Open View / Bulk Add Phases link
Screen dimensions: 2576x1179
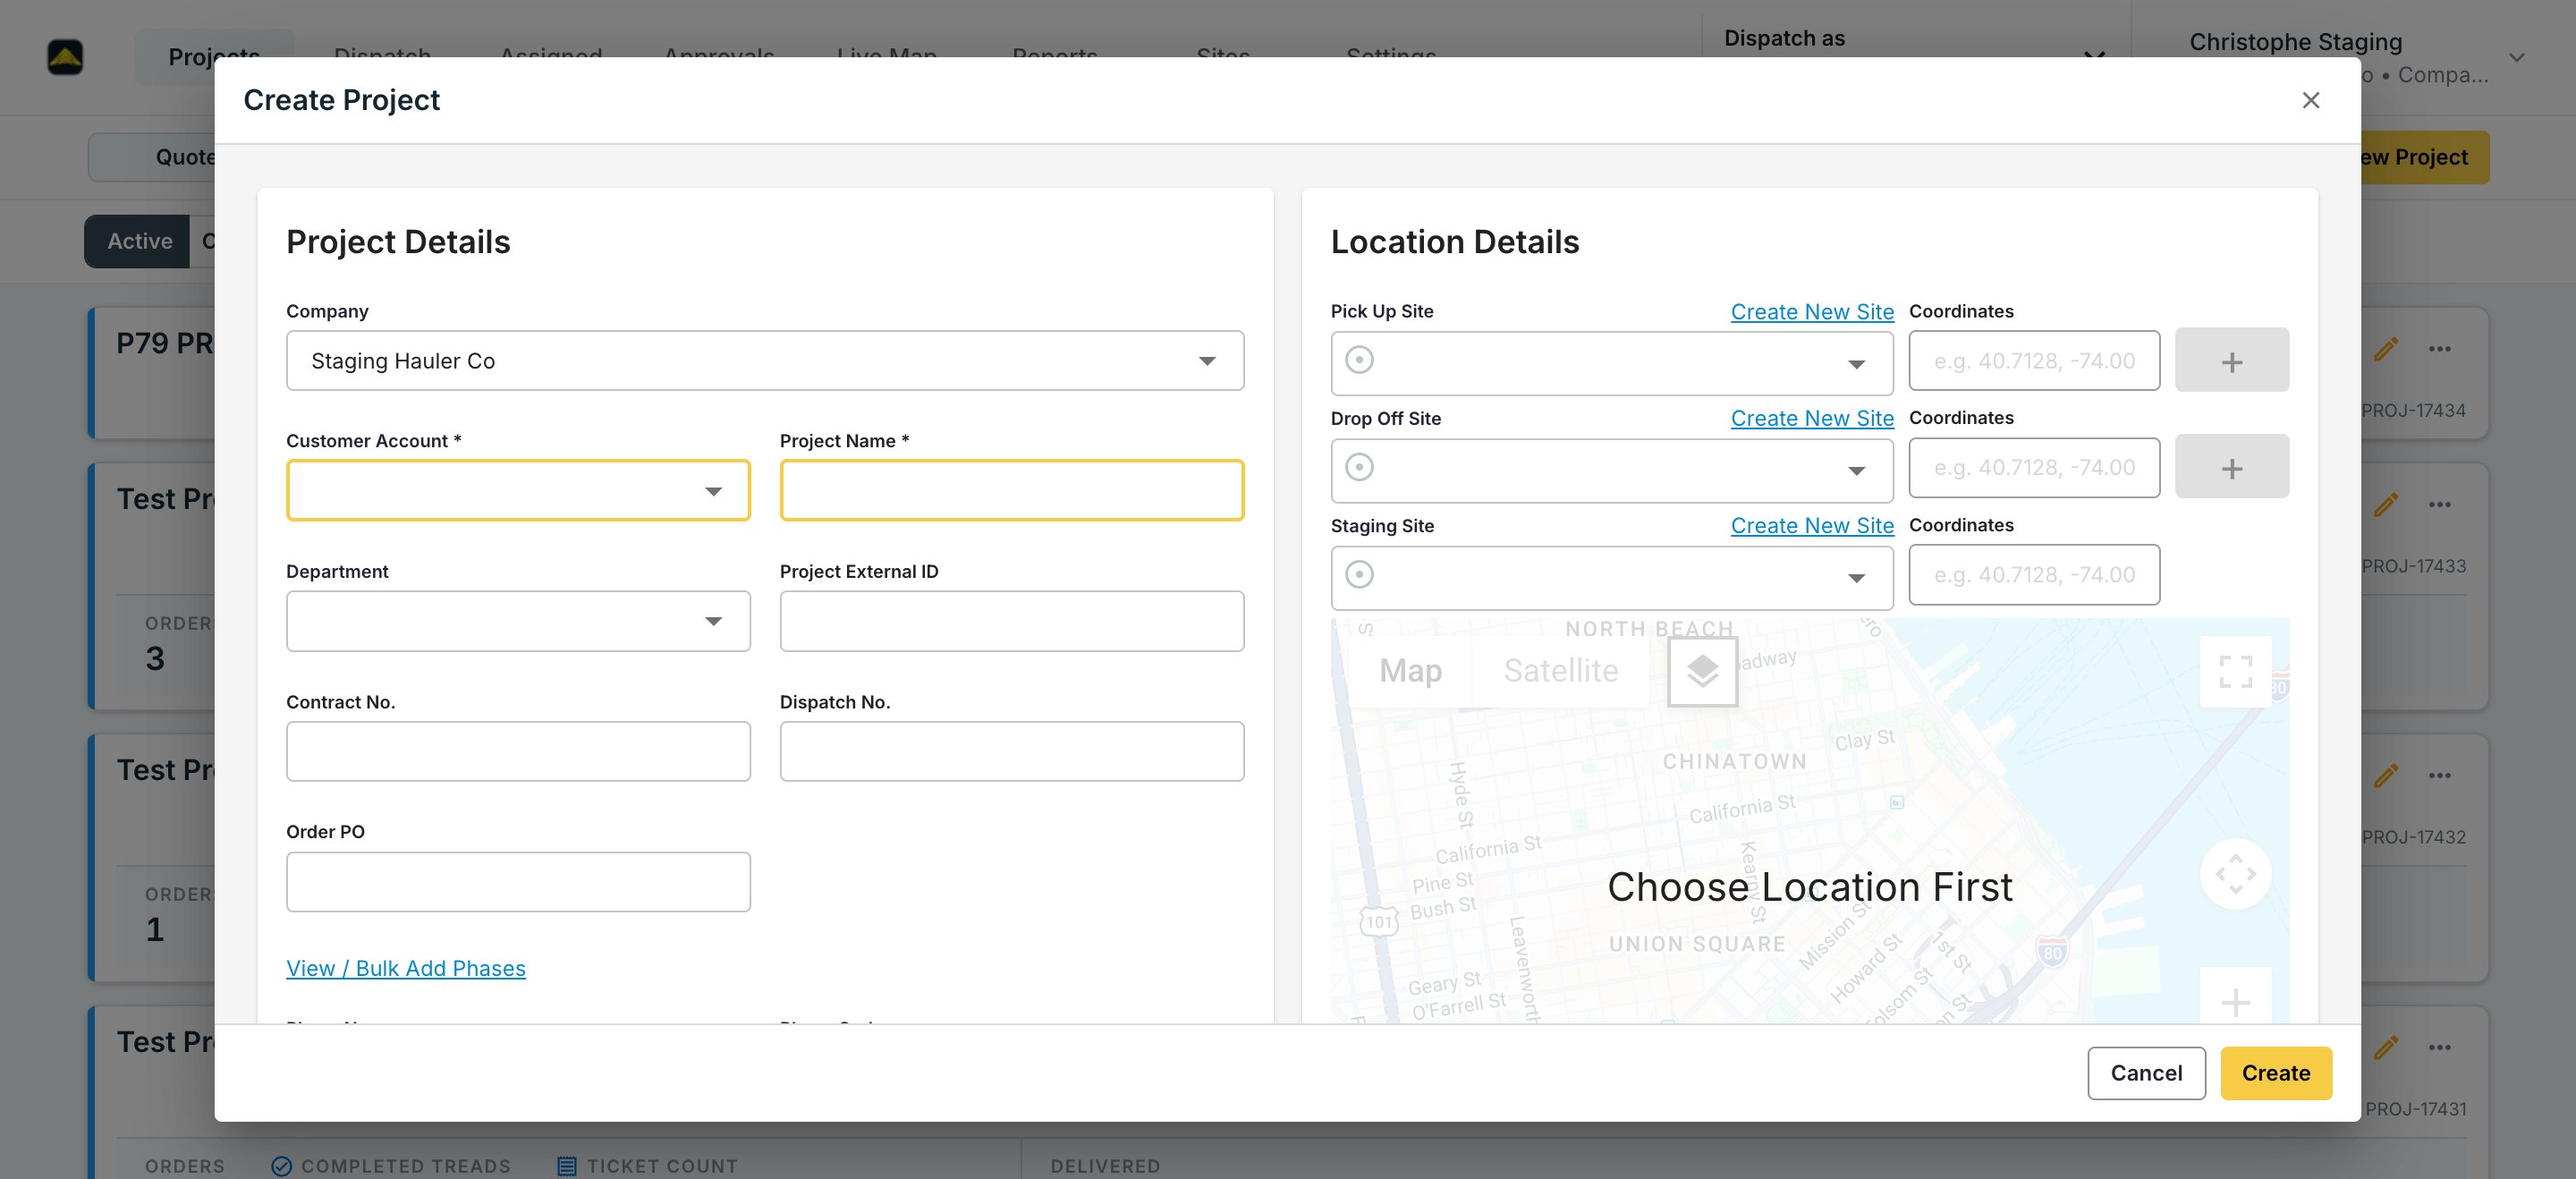[406, 968]
